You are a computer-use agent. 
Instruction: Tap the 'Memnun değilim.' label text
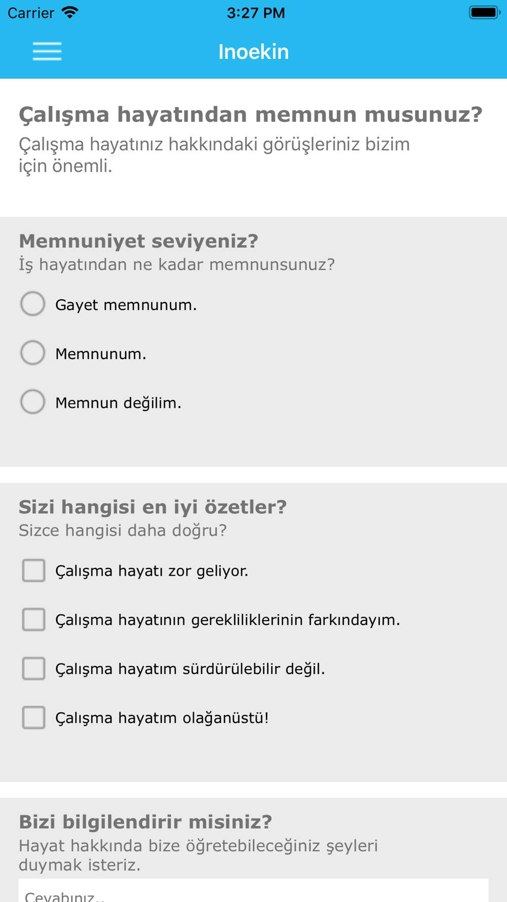118,403
